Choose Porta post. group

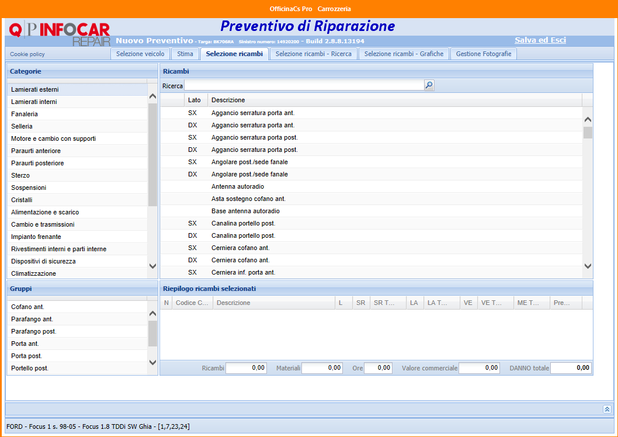coord(77,355)
